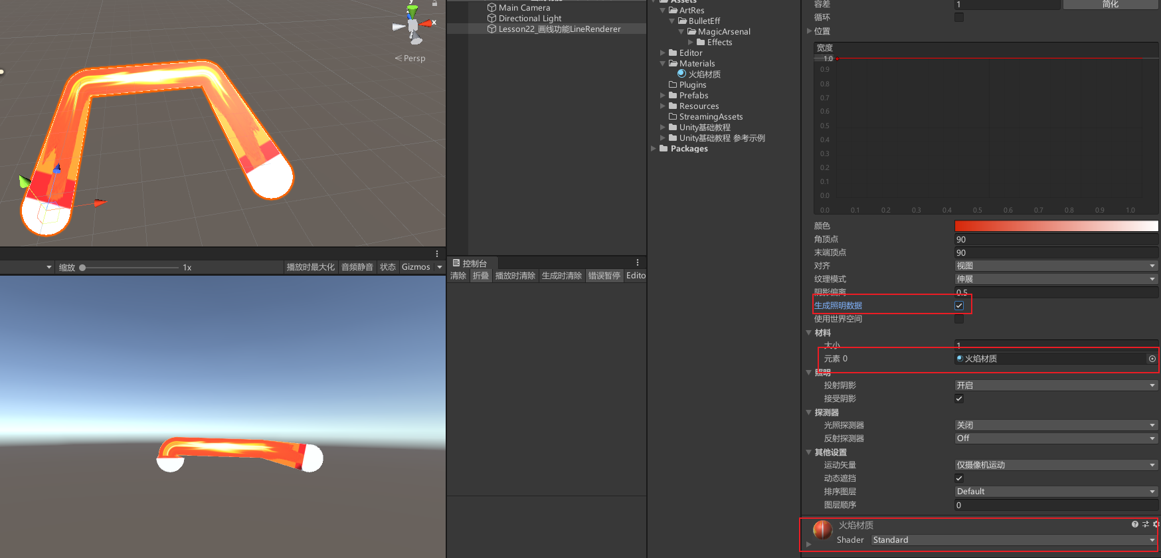Screen dimensions: 1161x558
Task: Toggle the 接受阴影 checkbox
Action: [958, 399]
